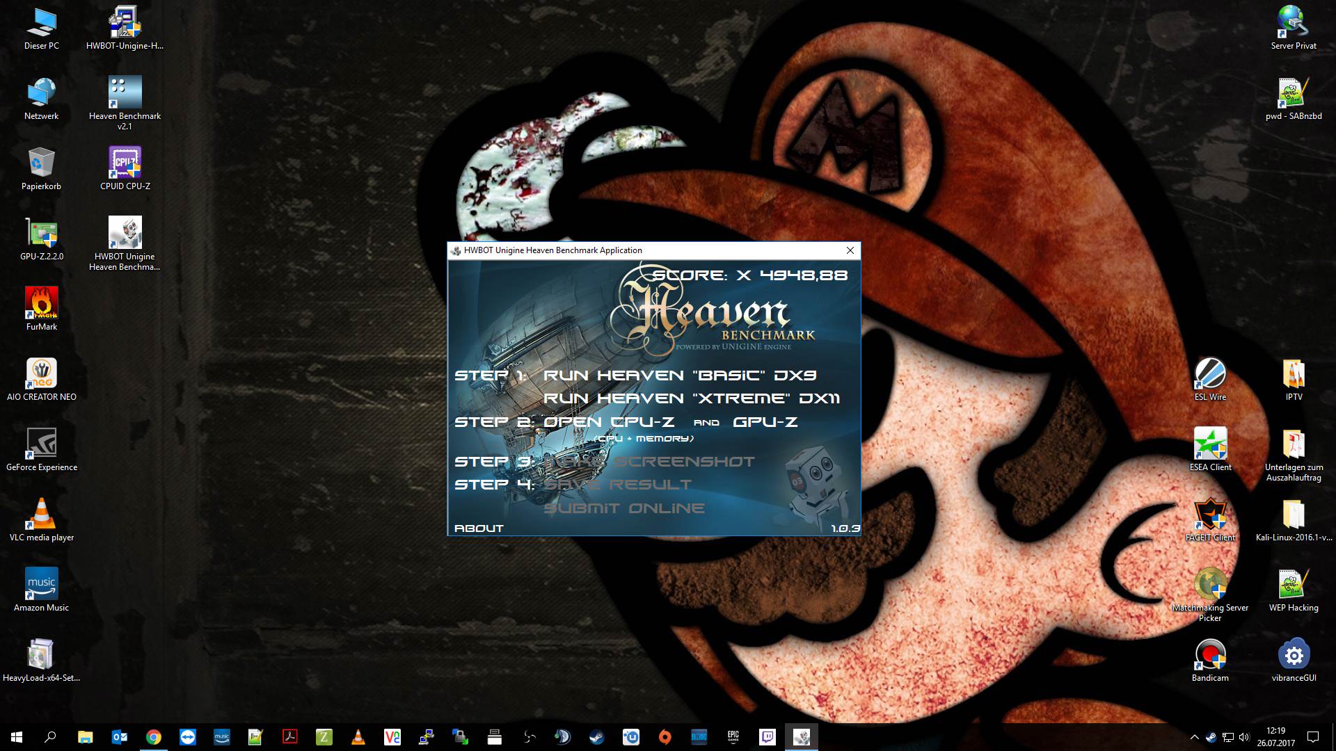Open FACEIT Client desktop icon
This screenshot has height=751, width=1336.
[x=1210, y=520]
